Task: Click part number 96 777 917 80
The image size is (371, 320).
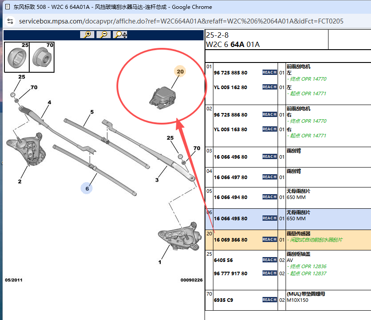Action: click(230, 273)
